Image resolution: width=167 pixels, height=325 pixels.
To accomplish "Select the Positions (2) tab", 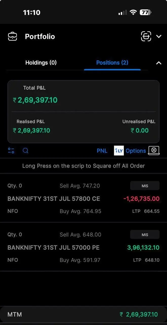I will click(112, 63).
